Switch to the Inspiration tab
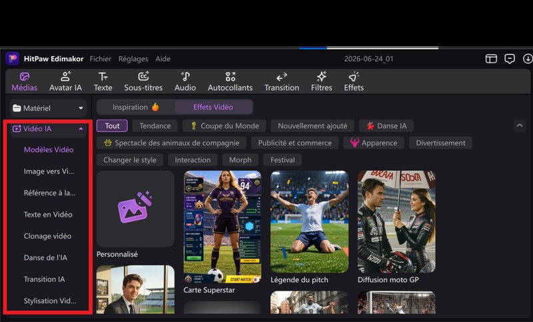The height and width of the screenshot is (322, 533). (136, 107)
